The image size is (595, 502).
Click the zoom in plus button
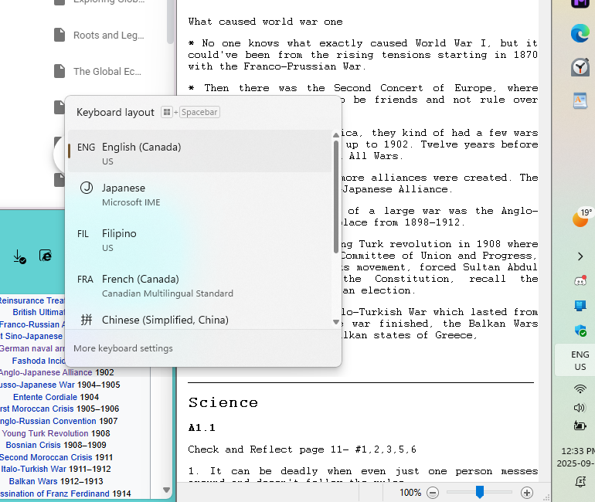click(527, 493)
